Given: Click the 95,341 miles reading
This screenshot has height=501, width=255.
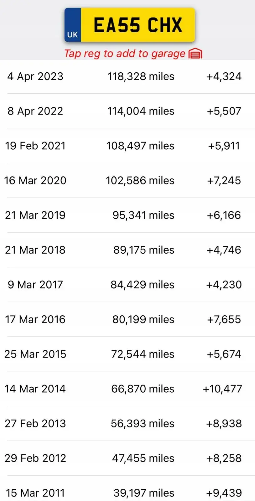Looking at the screenshot, I should [143, 215].
